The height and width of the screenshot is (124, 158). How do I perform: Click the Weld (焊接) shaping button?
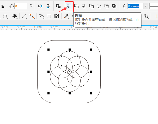pos(69,6)
